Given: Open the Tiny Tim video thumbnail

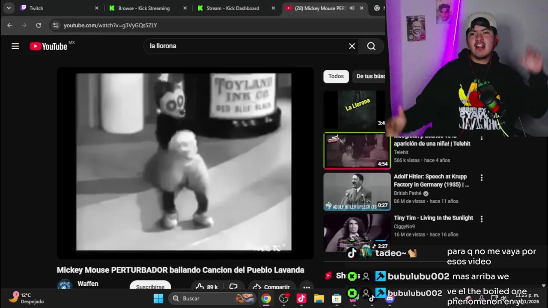Looking at the screenshot, I should [x=357, y=233].
